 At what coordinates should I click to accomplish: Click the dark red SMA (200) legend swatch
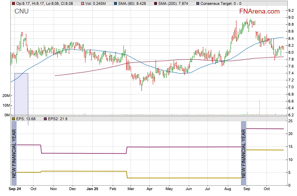[156, 3]
